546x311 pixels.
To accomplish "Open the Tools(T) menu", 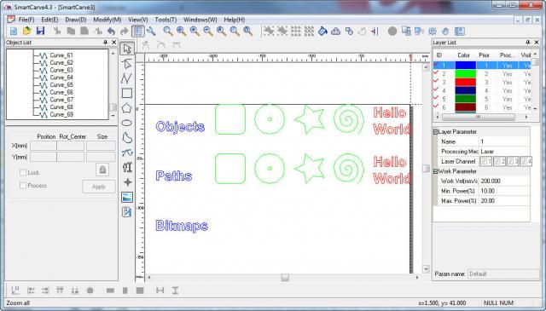I will [166, 20].
